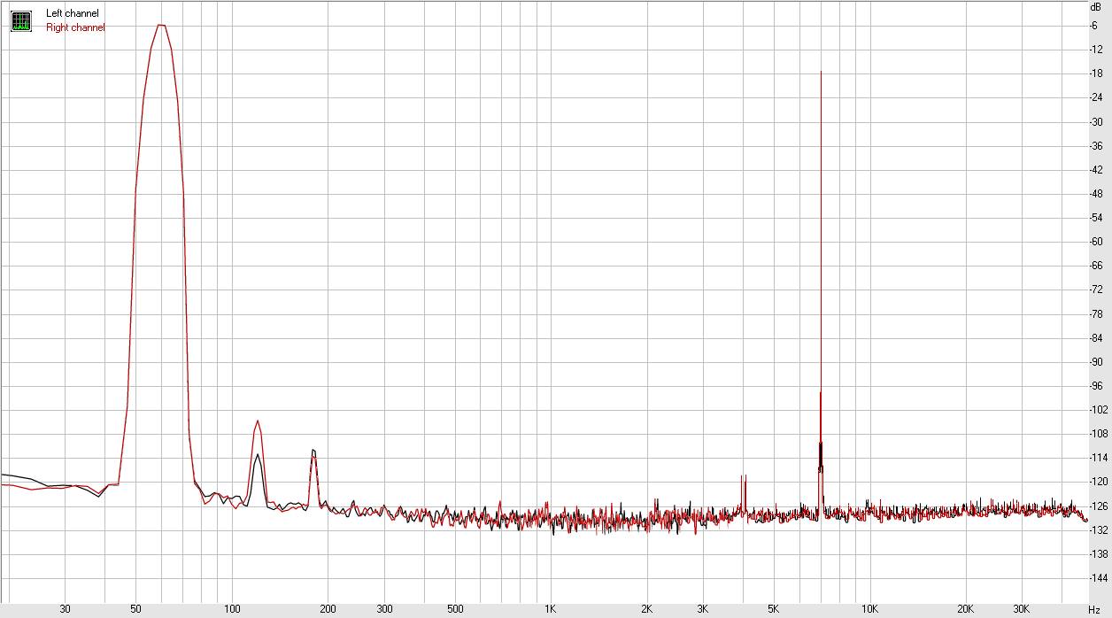Click the "30" frequency axis label
1112x618 pixels.
point(65,609)
